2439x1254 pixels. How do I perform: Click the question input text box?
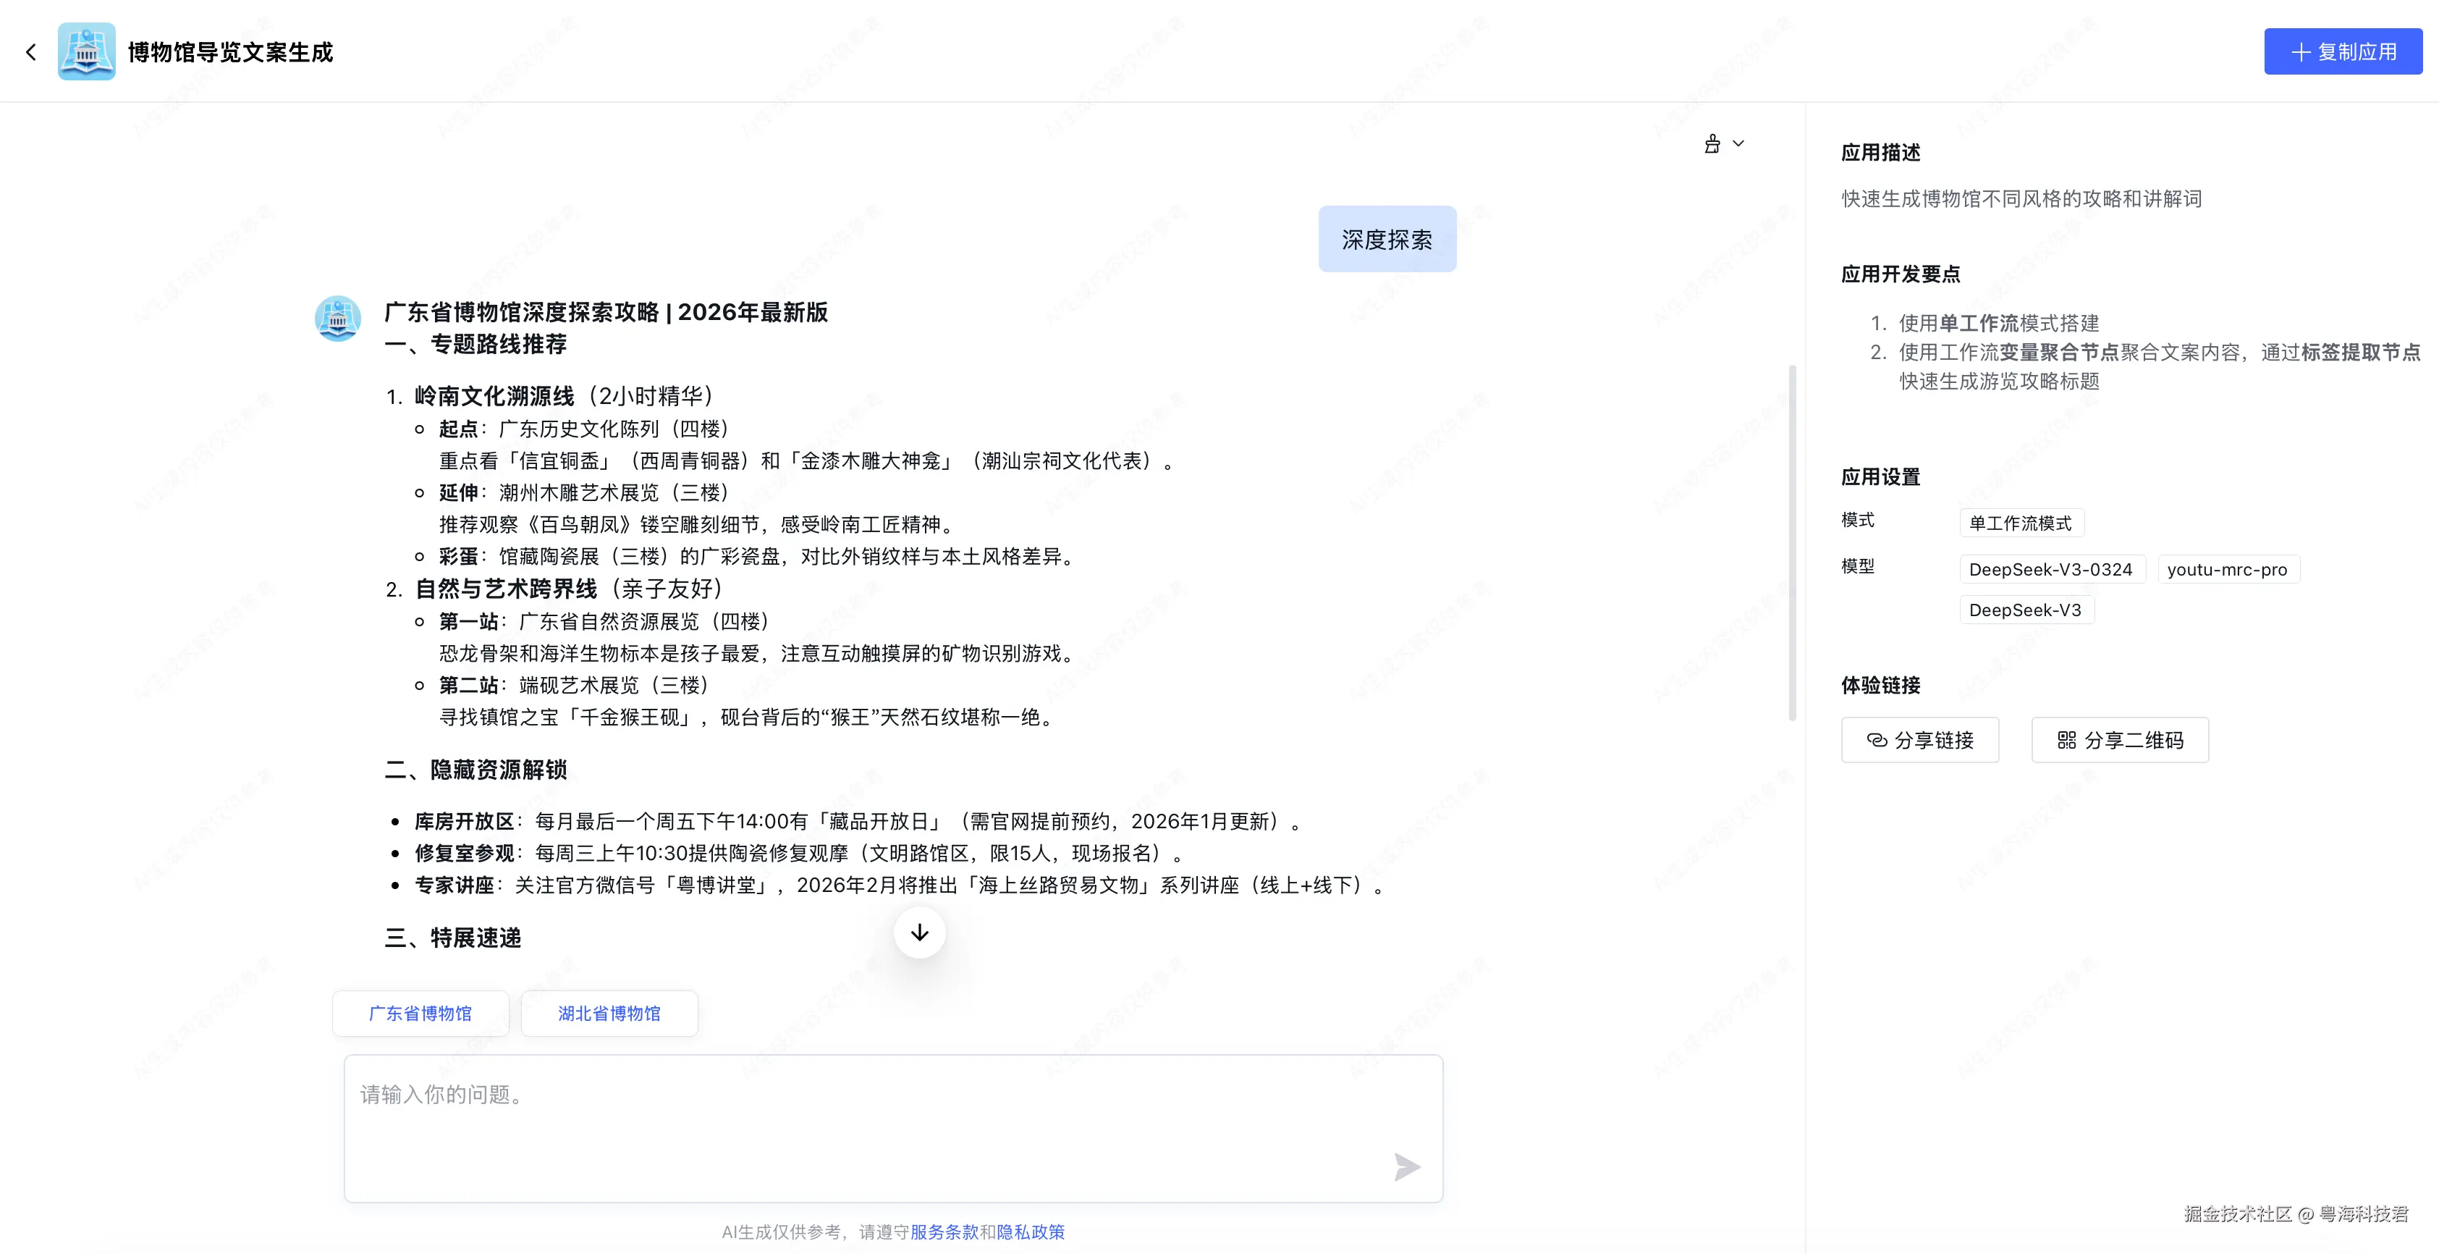871,1118
